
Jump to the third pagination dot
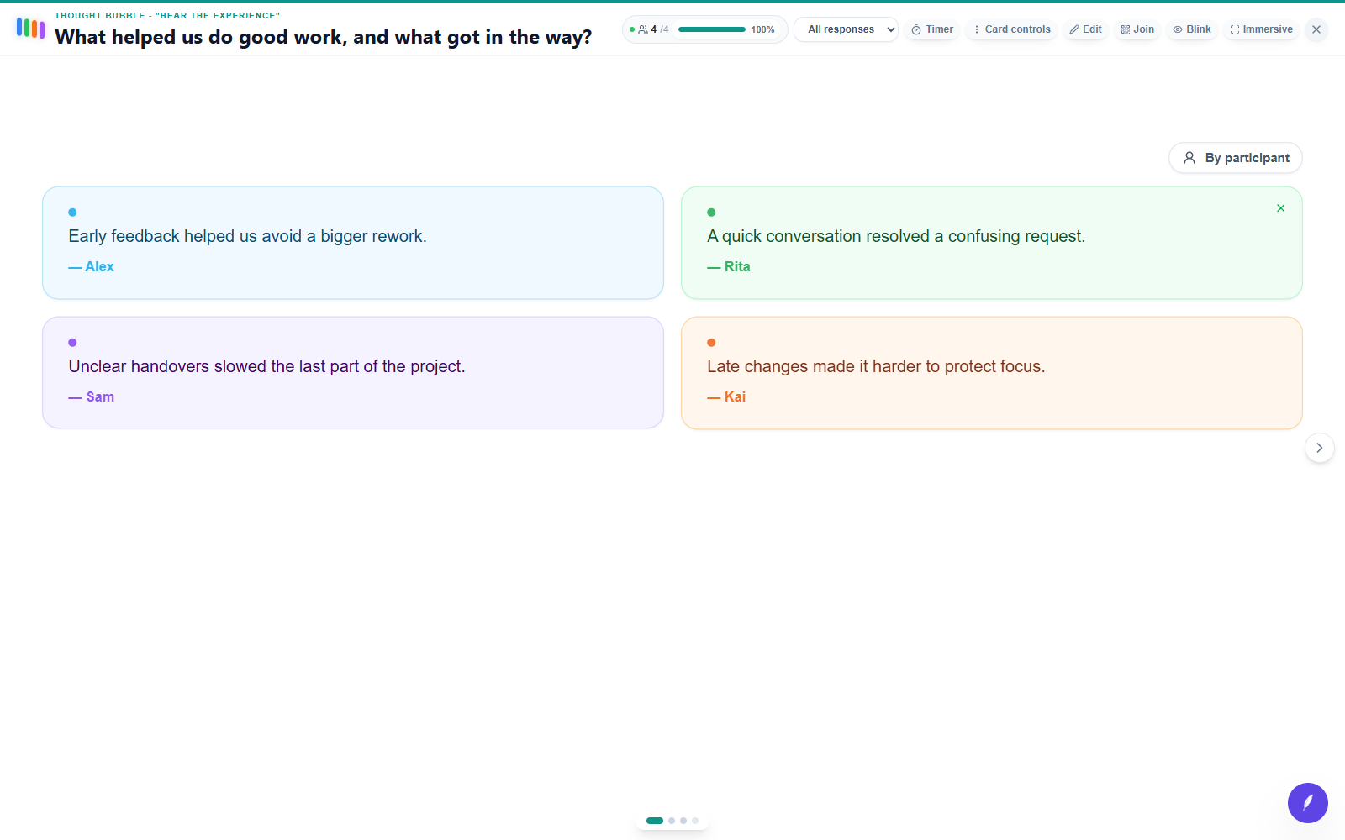click(x=683, y=821)
